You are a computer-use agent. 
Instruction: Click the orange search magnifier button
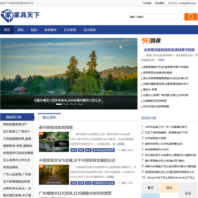coord(191,17)
